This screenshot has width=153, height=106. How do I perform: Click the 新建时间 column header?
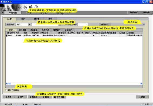(x=63, y=33)
